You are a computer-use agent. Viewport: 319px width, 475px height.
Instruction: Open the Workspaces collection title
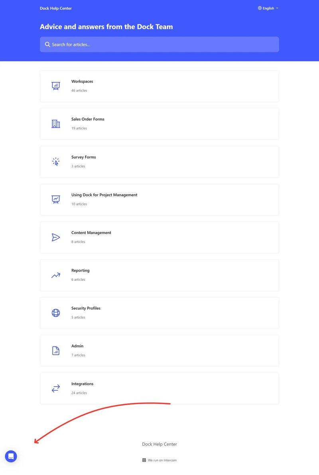(82, 81)
